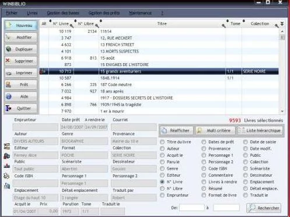This screenshot has width=290, height=217.
Task: Click hierarchy tree icon beside Editeur label
Action: pos(7,146)
